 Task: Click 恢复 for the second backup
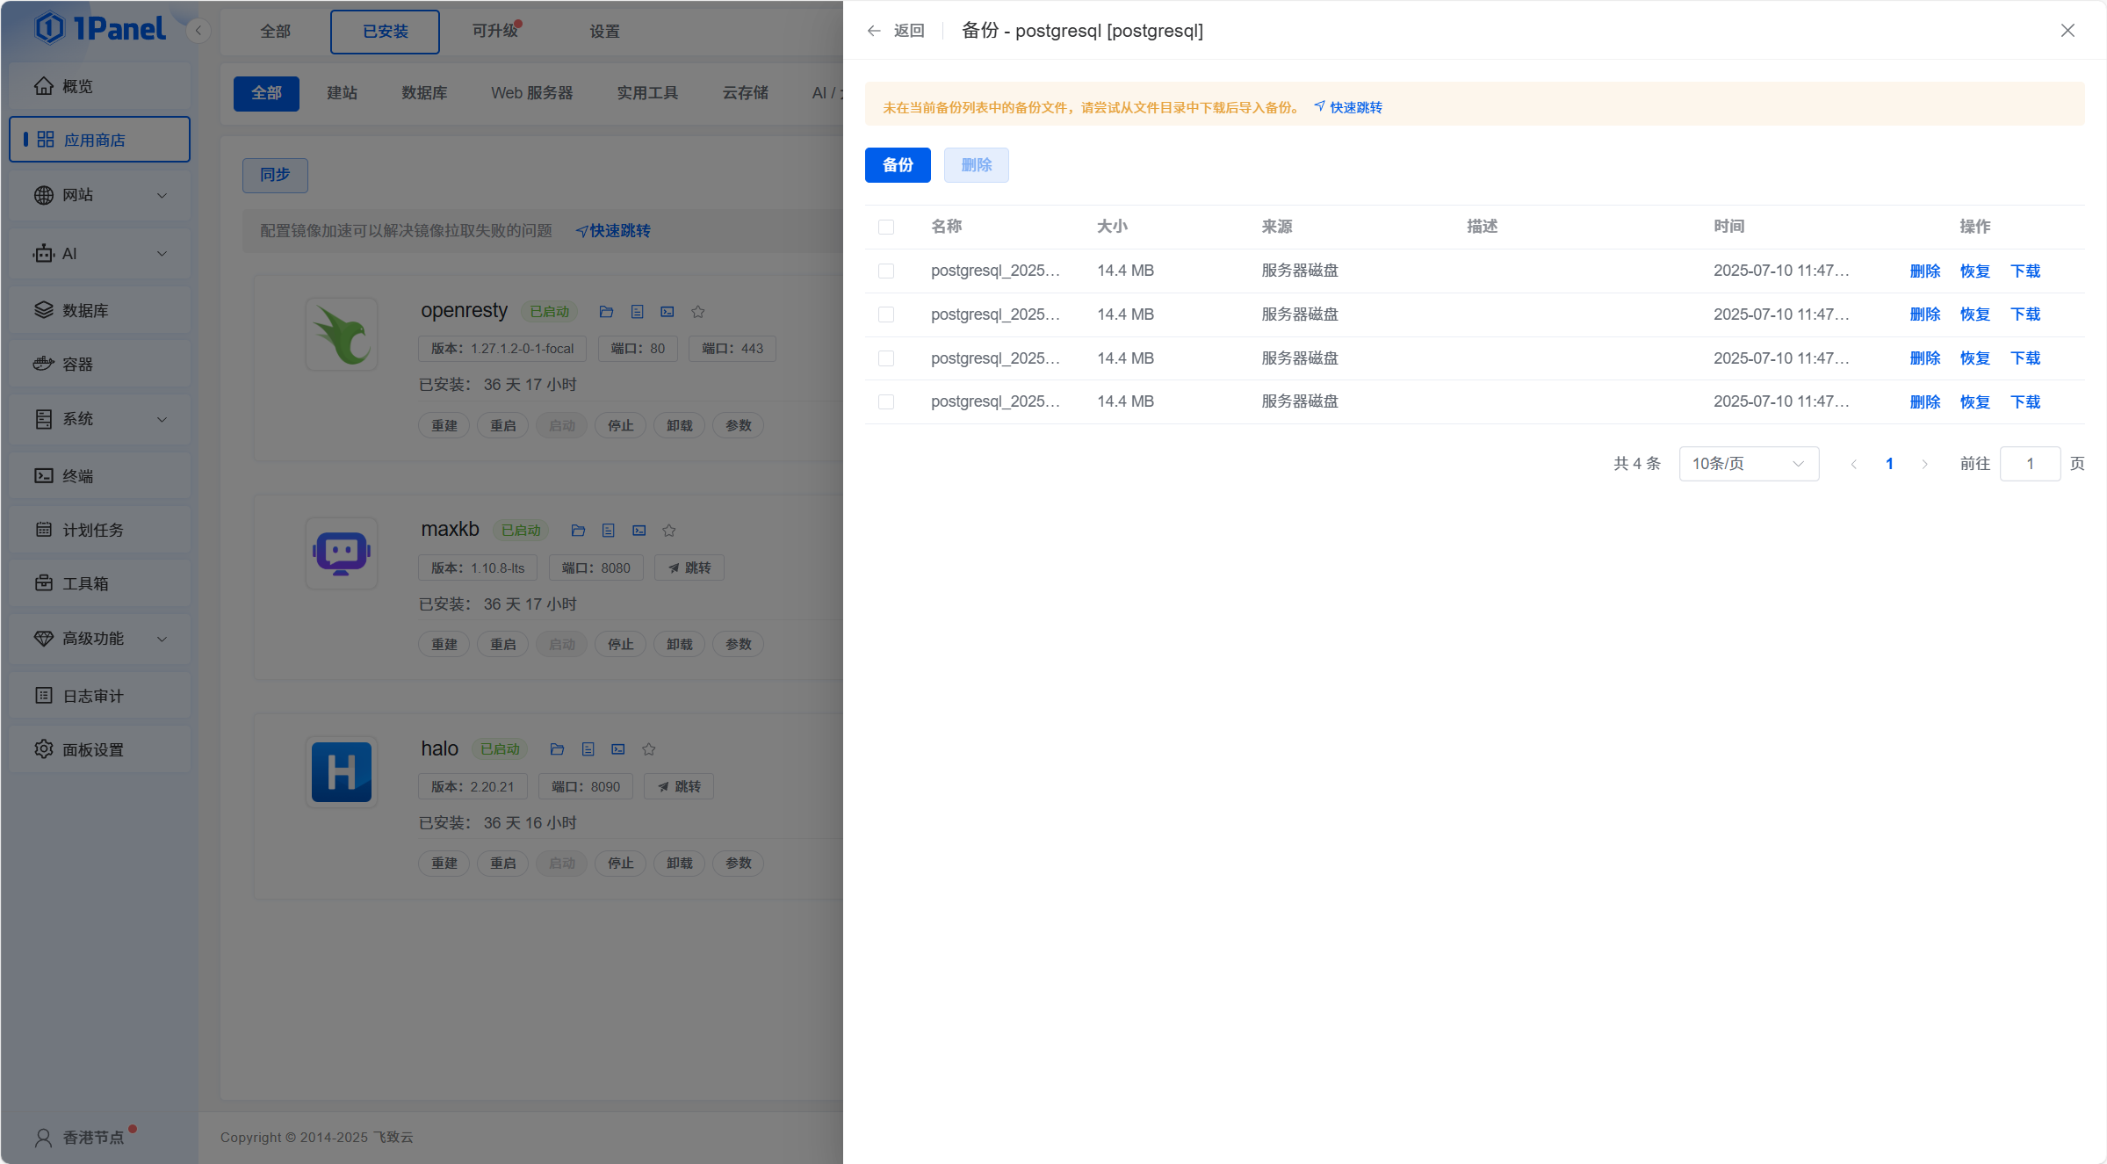click(1974, 314)
